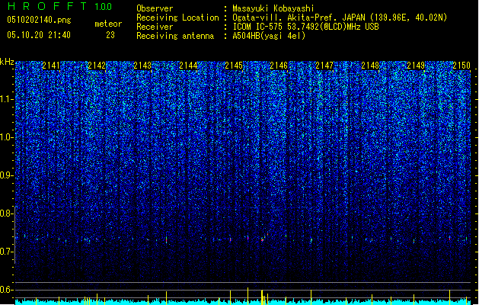Click the kHz axis unit label
The image size is (479, 305).
[7, 62]
